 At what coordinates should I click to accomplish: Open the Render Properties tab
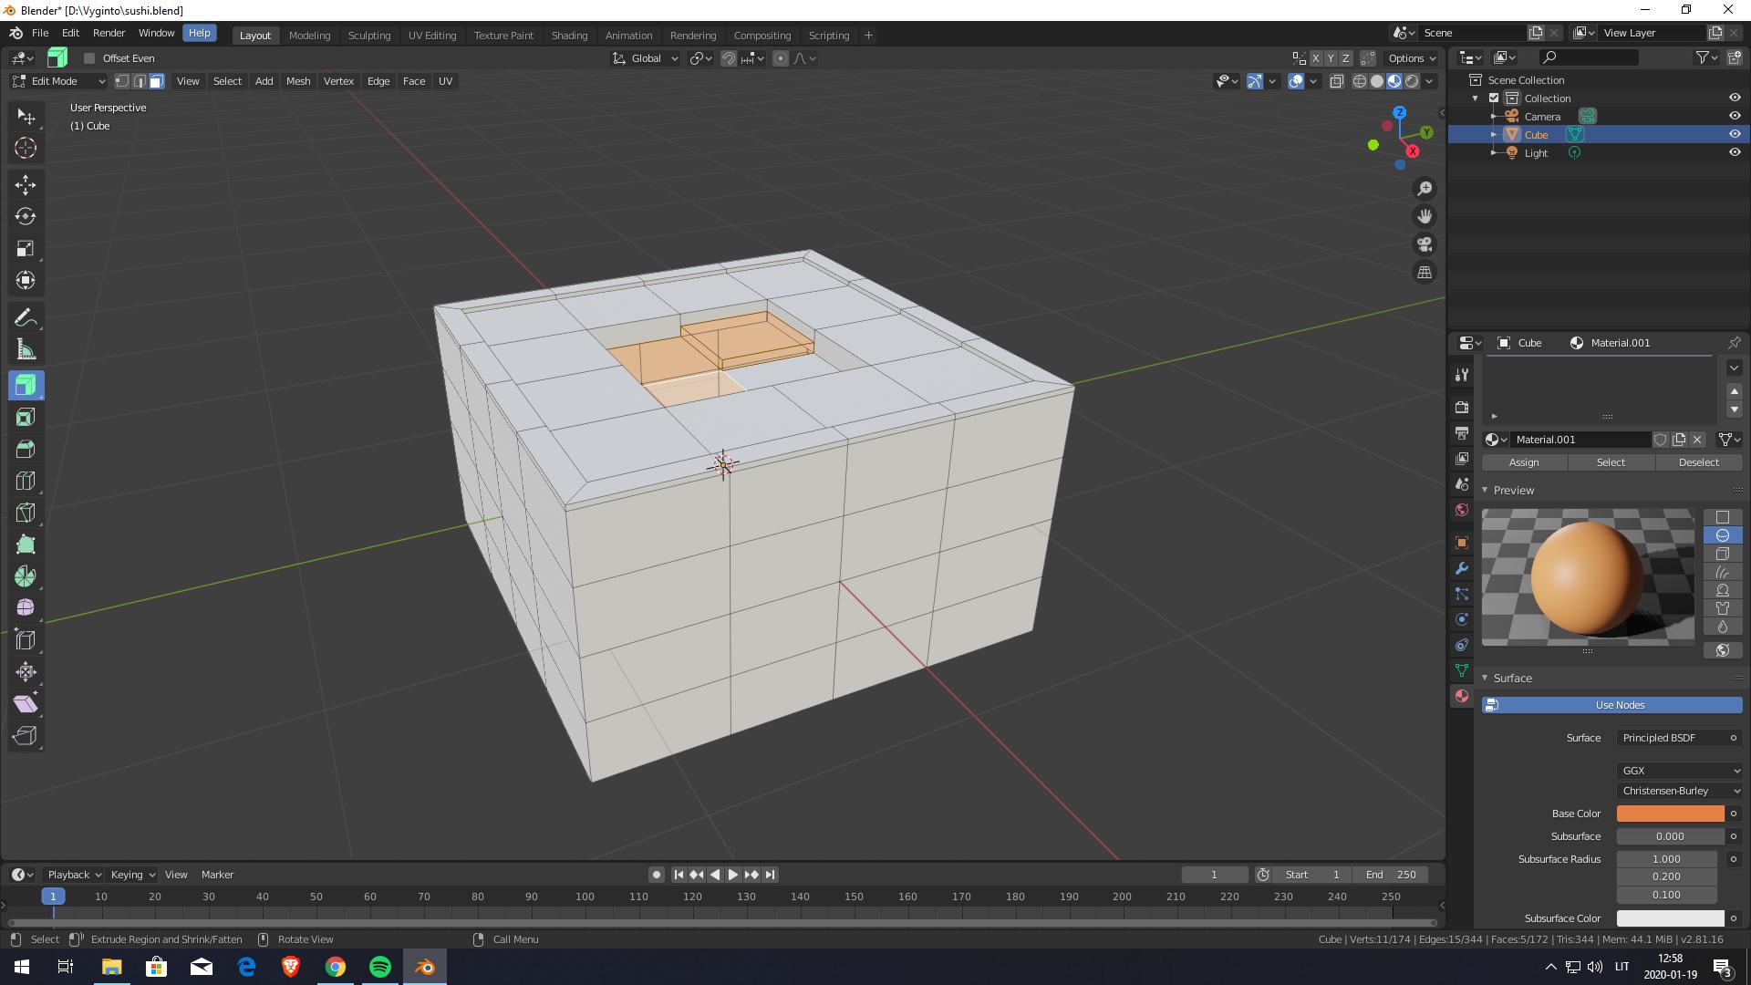(1461, 407)
